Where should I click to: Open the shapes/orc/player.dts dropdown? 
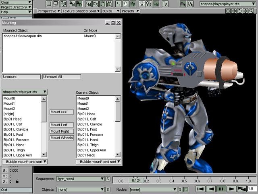25,92
